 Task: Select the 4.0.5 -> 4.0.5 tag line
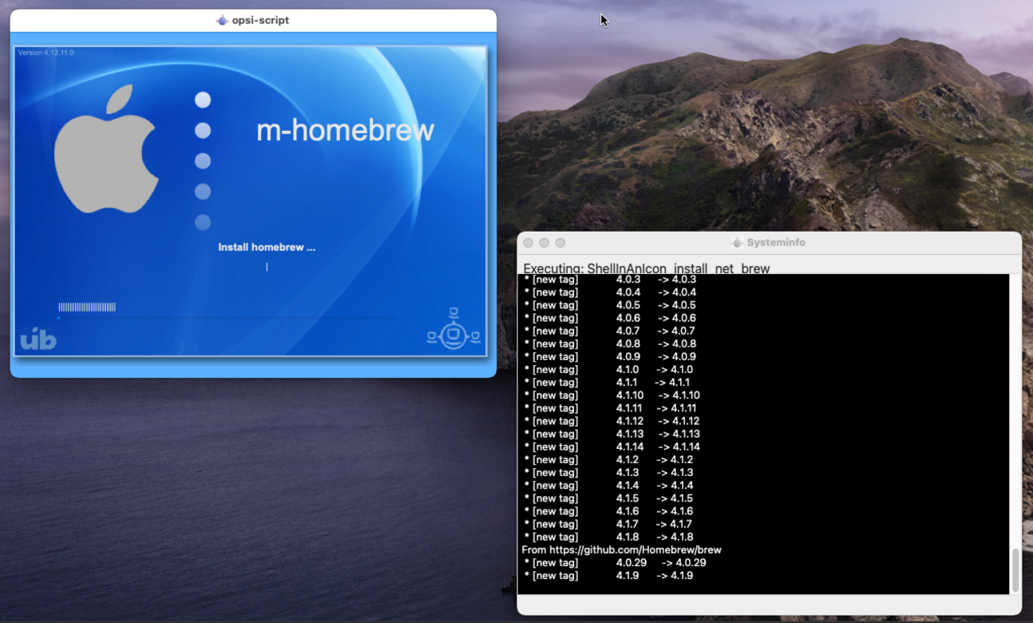pyautogui.click(x=611, y=305)
